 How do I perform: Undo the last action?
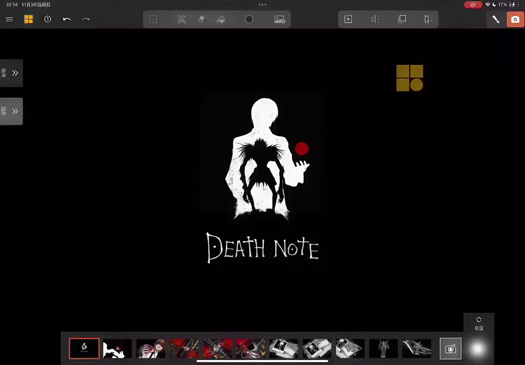(66, 19)
